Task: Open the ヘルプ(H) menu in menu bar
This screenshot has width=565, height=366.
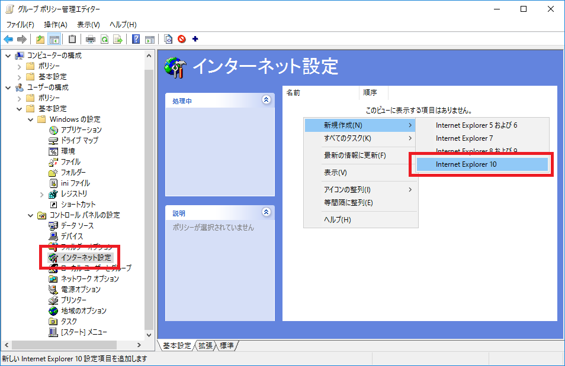Action: tap(123, 24)
